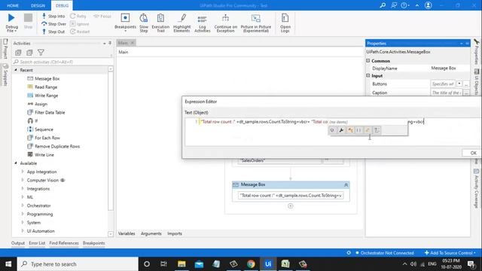Click Step Into in the debug ribbon

pos(53,16)
